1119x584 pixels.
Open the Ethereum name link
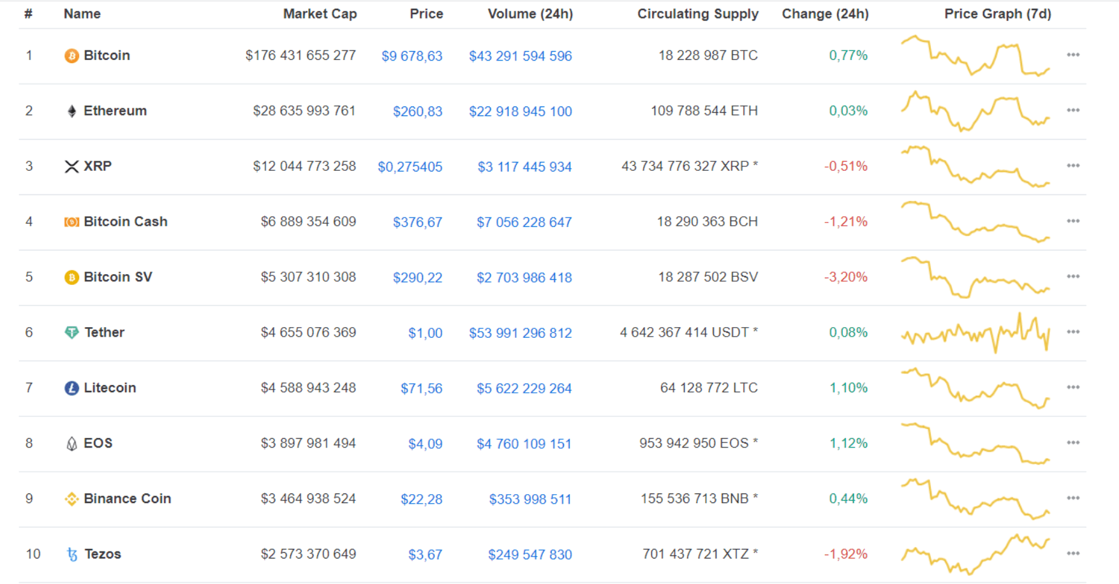tap(115, 111)
